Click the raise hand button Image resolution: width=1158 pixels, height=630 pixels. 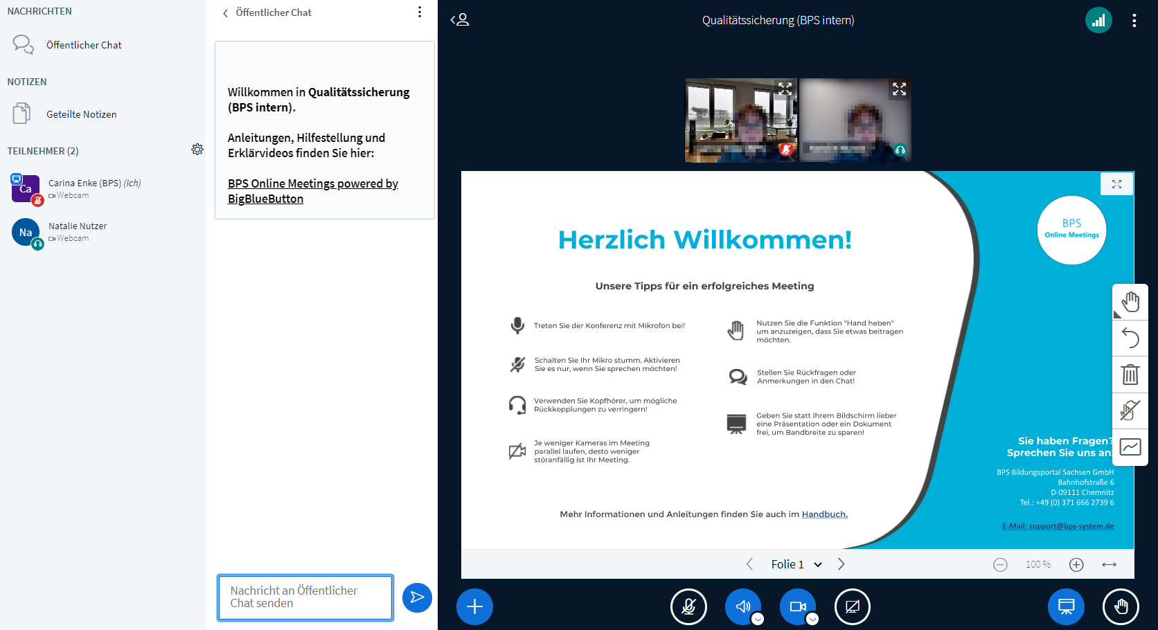click(x=1121, y=607)
